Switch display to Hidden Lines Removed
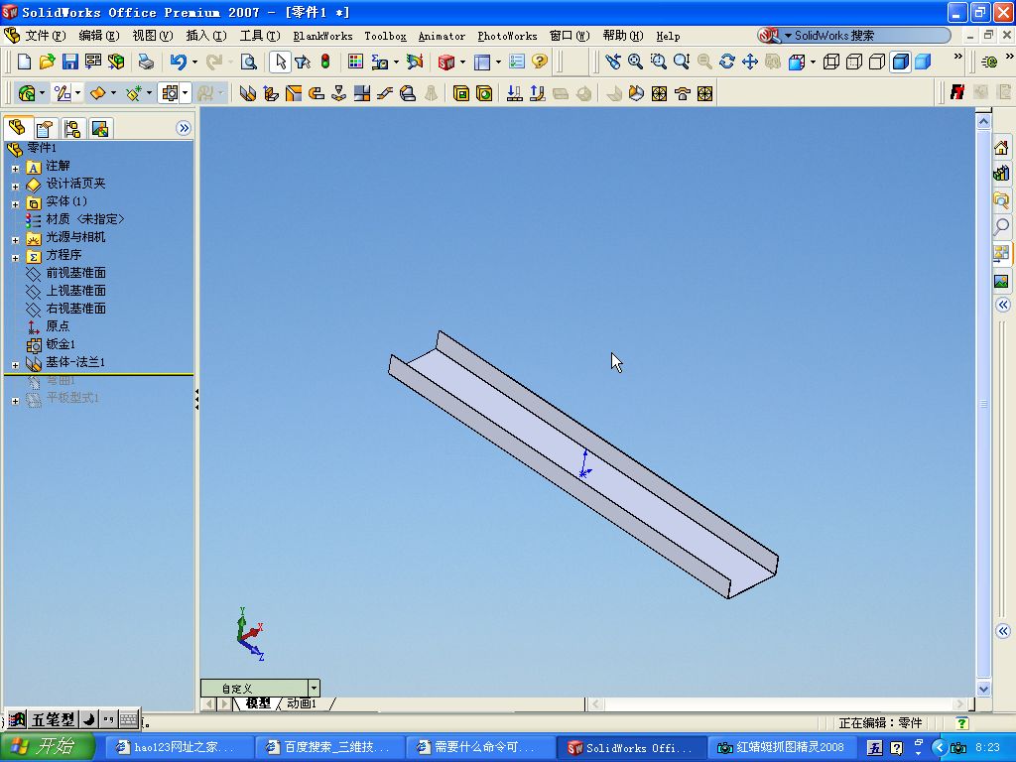 (x=877, y=62)
